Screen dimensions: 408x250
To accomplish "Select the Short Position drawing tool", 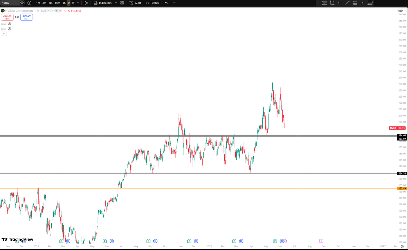I will tap(324, 3).
